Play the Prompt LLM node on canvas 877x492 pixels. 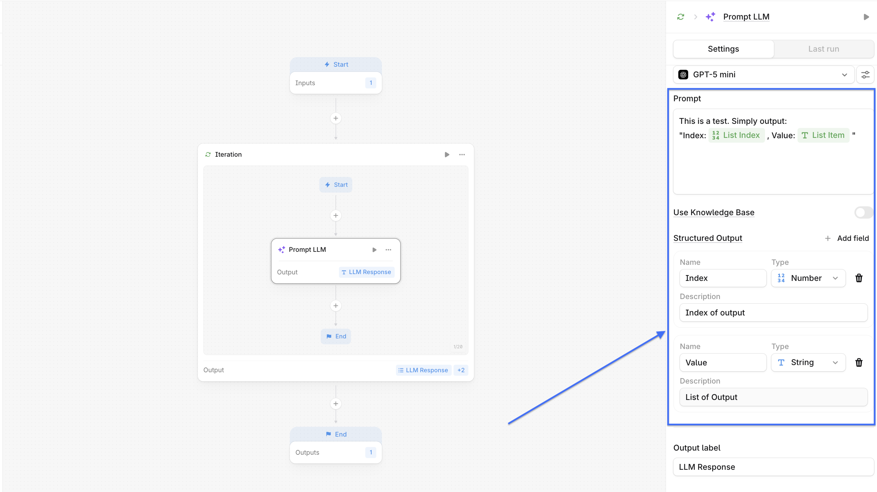point(374,250)
